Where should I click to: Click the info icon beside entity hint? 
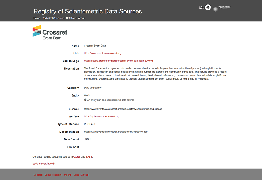pyautogui.click(x=85, y=100)
